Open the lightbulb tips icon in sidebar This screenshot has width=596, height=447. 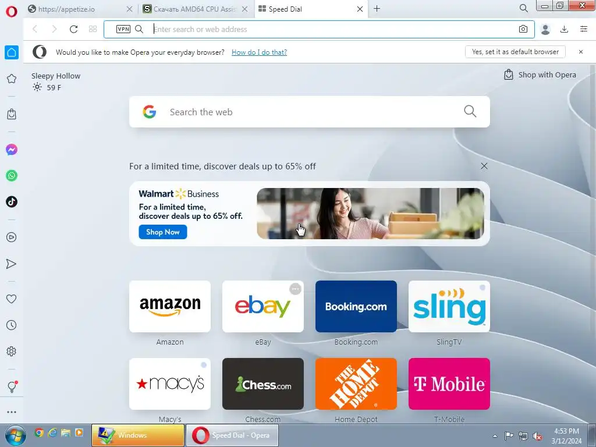pyautogui.click(x=12, y=386)
